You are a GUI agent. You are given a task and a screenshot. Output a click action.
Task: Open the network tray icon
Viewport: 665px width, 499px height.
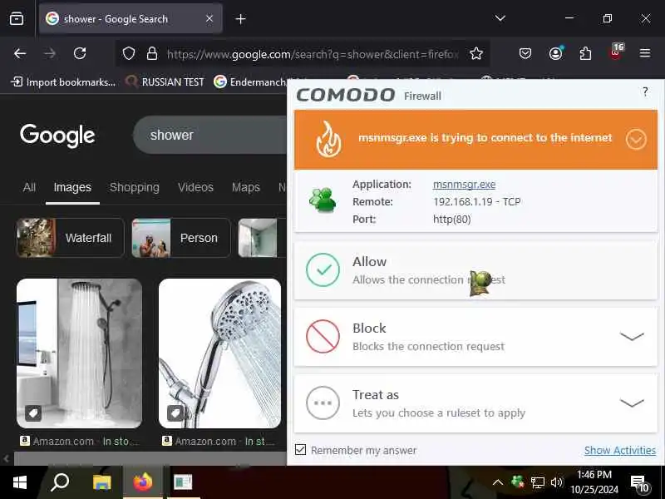click(x=538, y=482)
